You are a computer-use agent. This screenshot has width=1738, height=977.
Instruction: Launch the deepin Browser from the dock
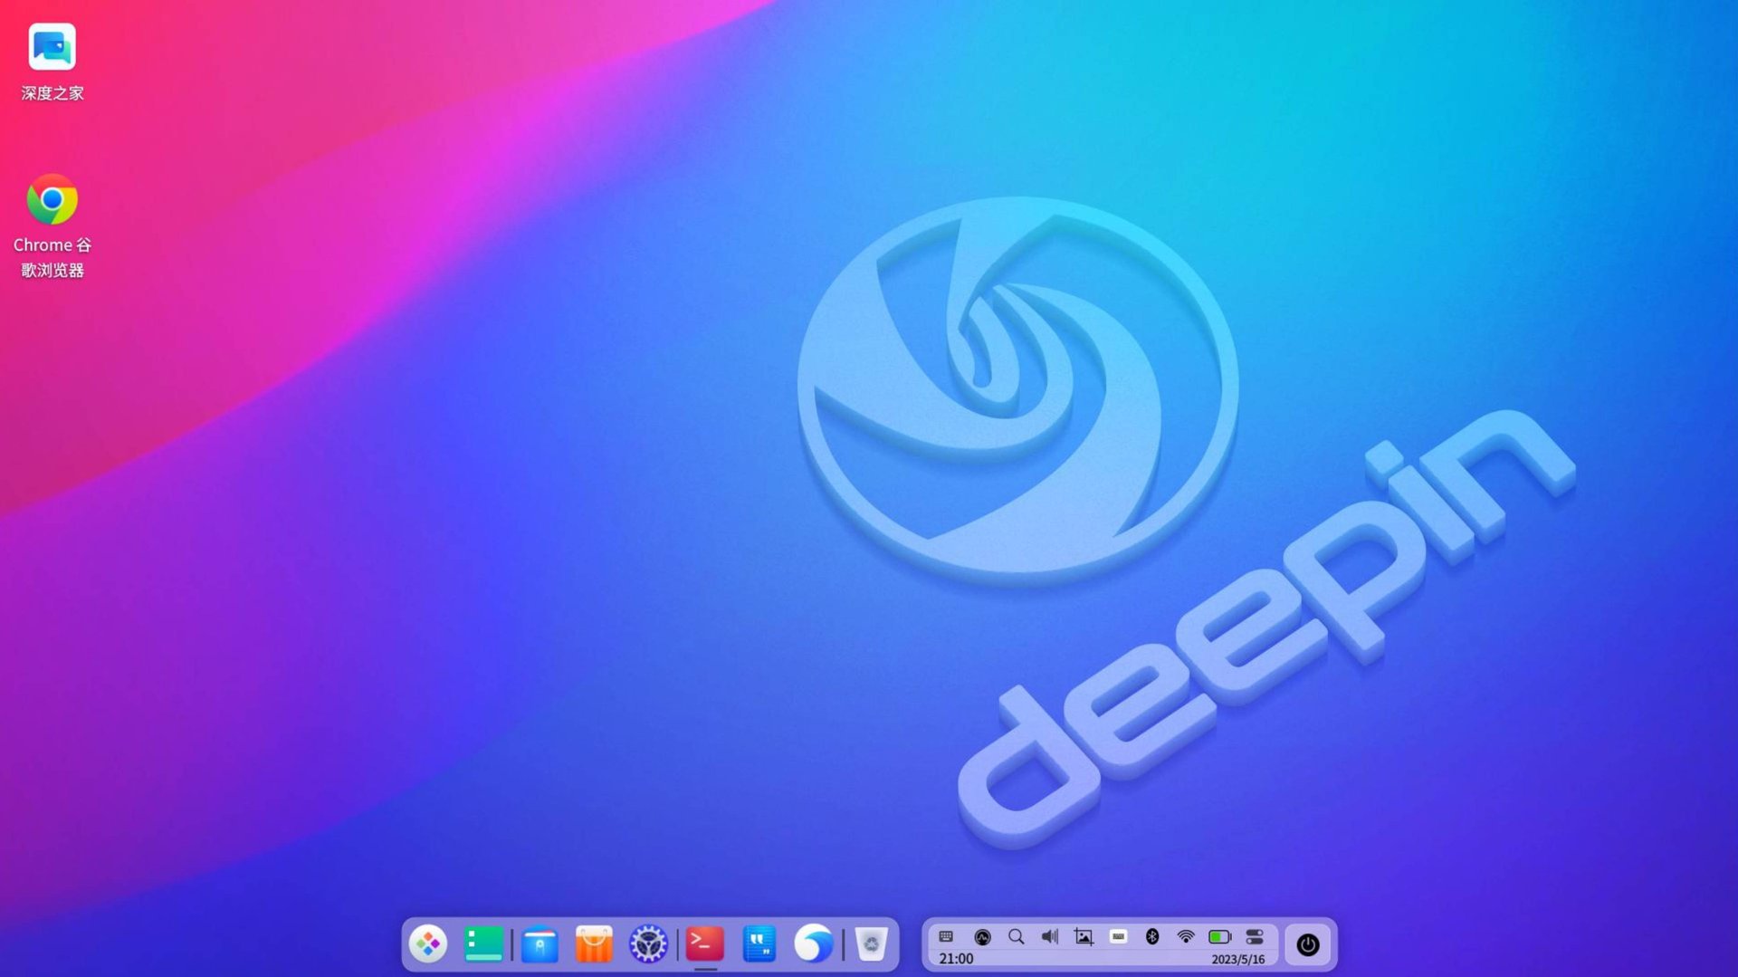point(814,943)
